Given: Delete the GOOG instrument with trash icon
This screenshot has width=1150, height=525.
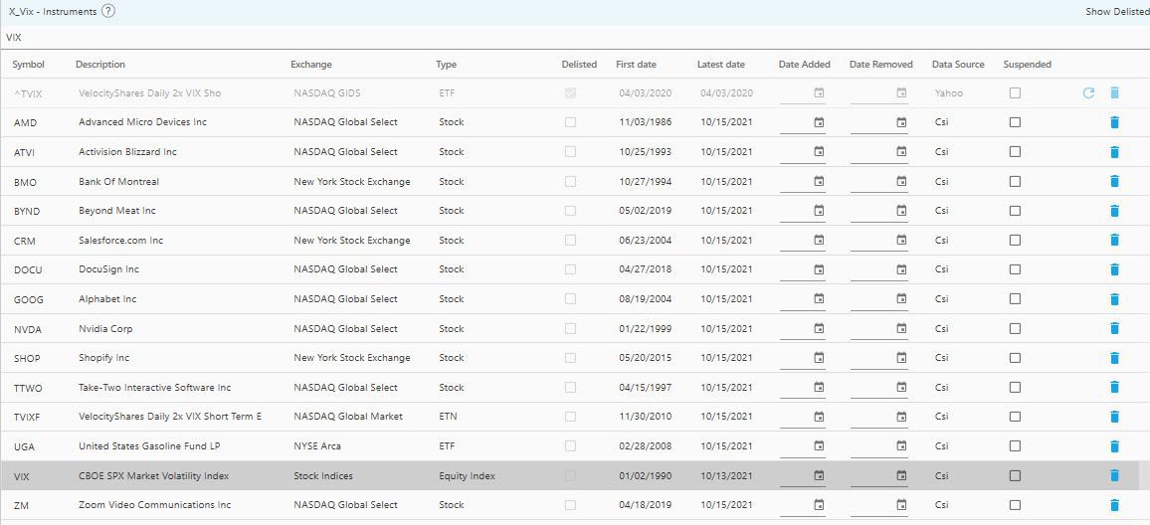Looking at the screenshot, I should tap(1114, 299).
